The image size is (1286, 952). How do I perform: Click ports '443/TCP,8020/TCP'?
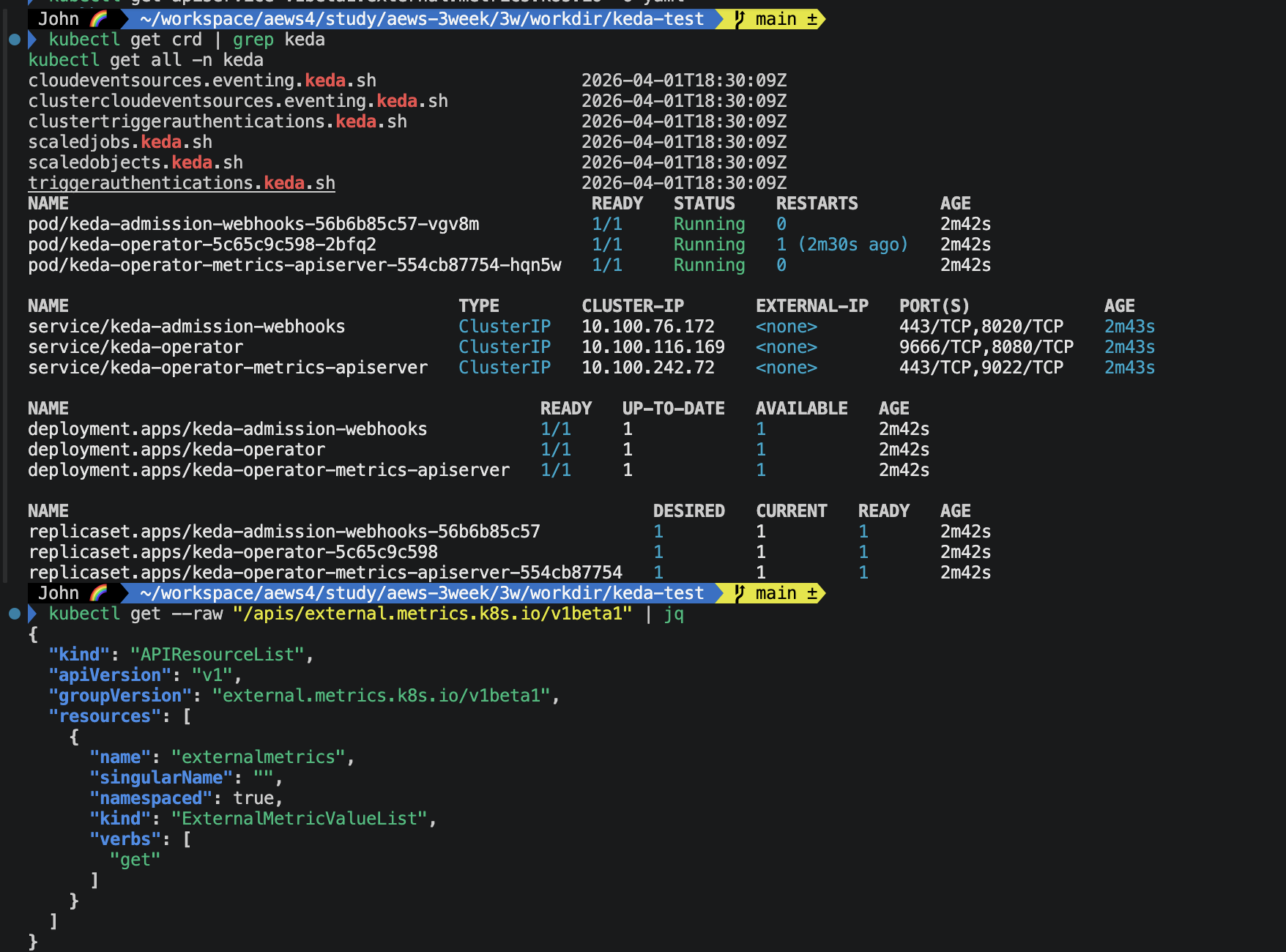tap(981, 327)
